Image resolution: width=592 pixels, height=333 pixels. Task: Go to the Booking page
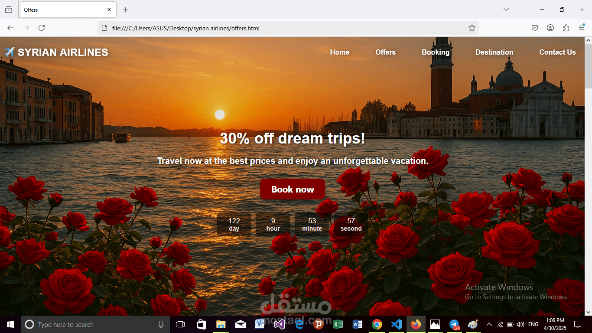tap(436, 52)
